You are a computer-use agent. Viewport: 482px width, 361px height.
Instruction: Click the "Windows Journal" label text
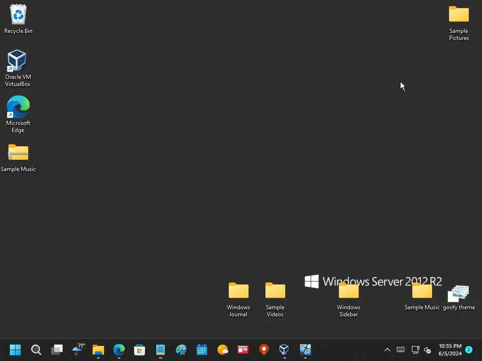238,311
